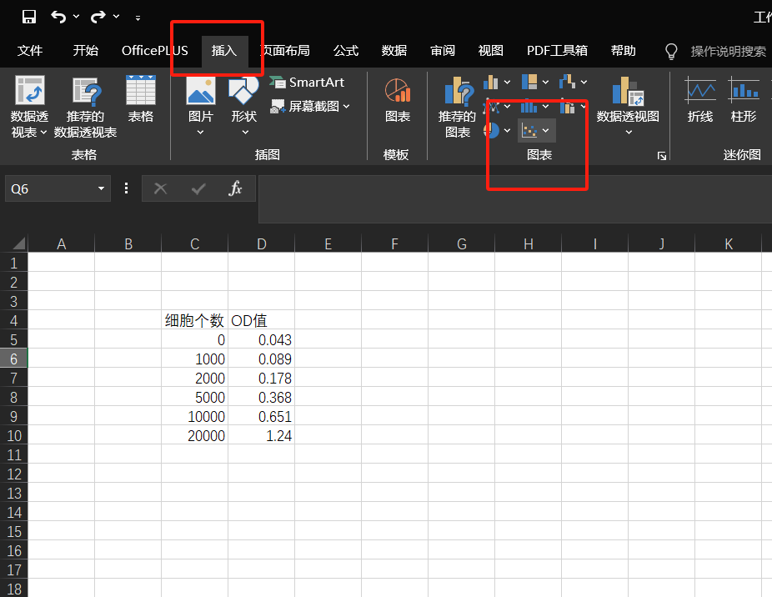The image size is (772, 597).
Task: Expand the Name Box dropdown arrow
Action: (102, 188)
